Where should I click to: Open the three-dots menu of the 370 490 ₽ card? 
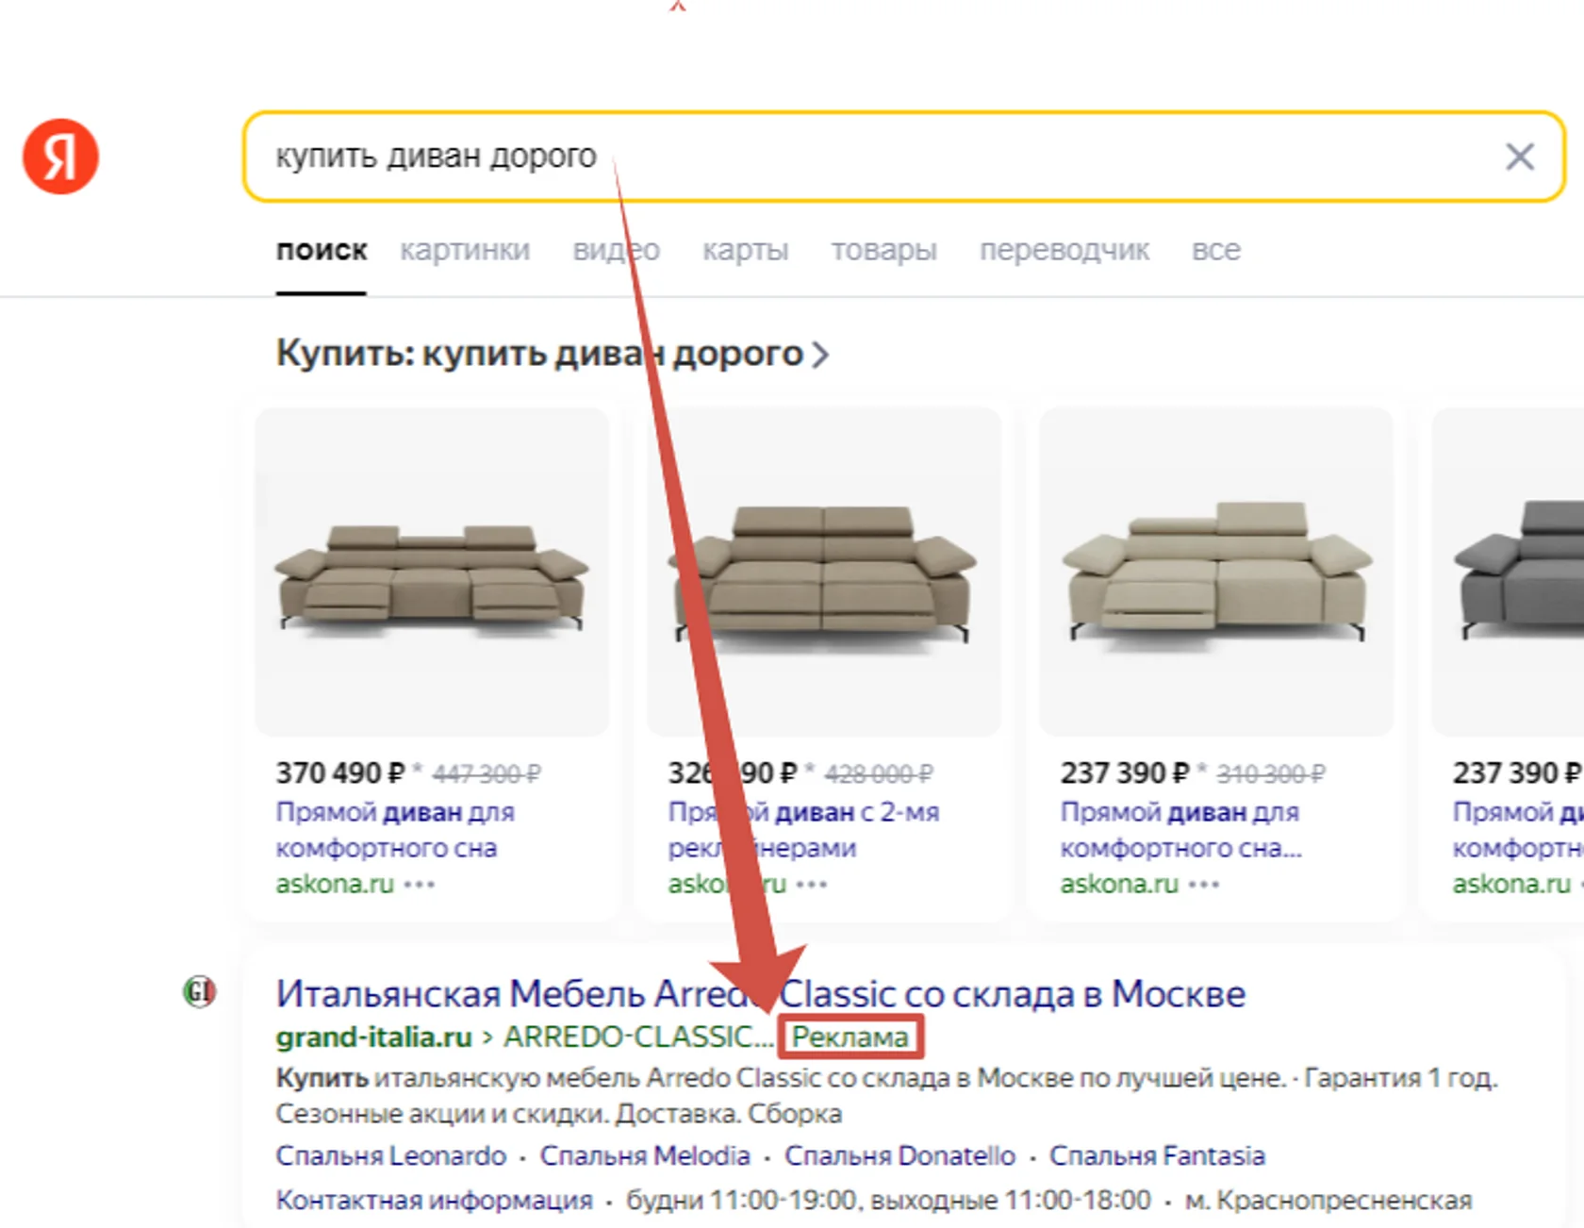tap(420, 885)
